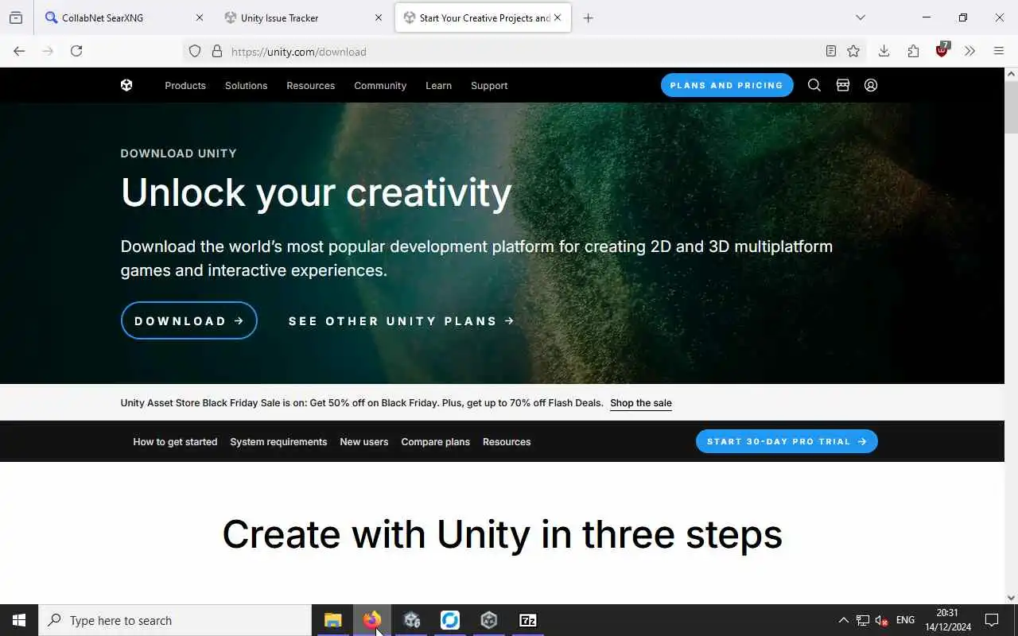Viewport: 1018px width, 636px height.
Task: Reload the page with refresh icon
Action: point(76,51)
